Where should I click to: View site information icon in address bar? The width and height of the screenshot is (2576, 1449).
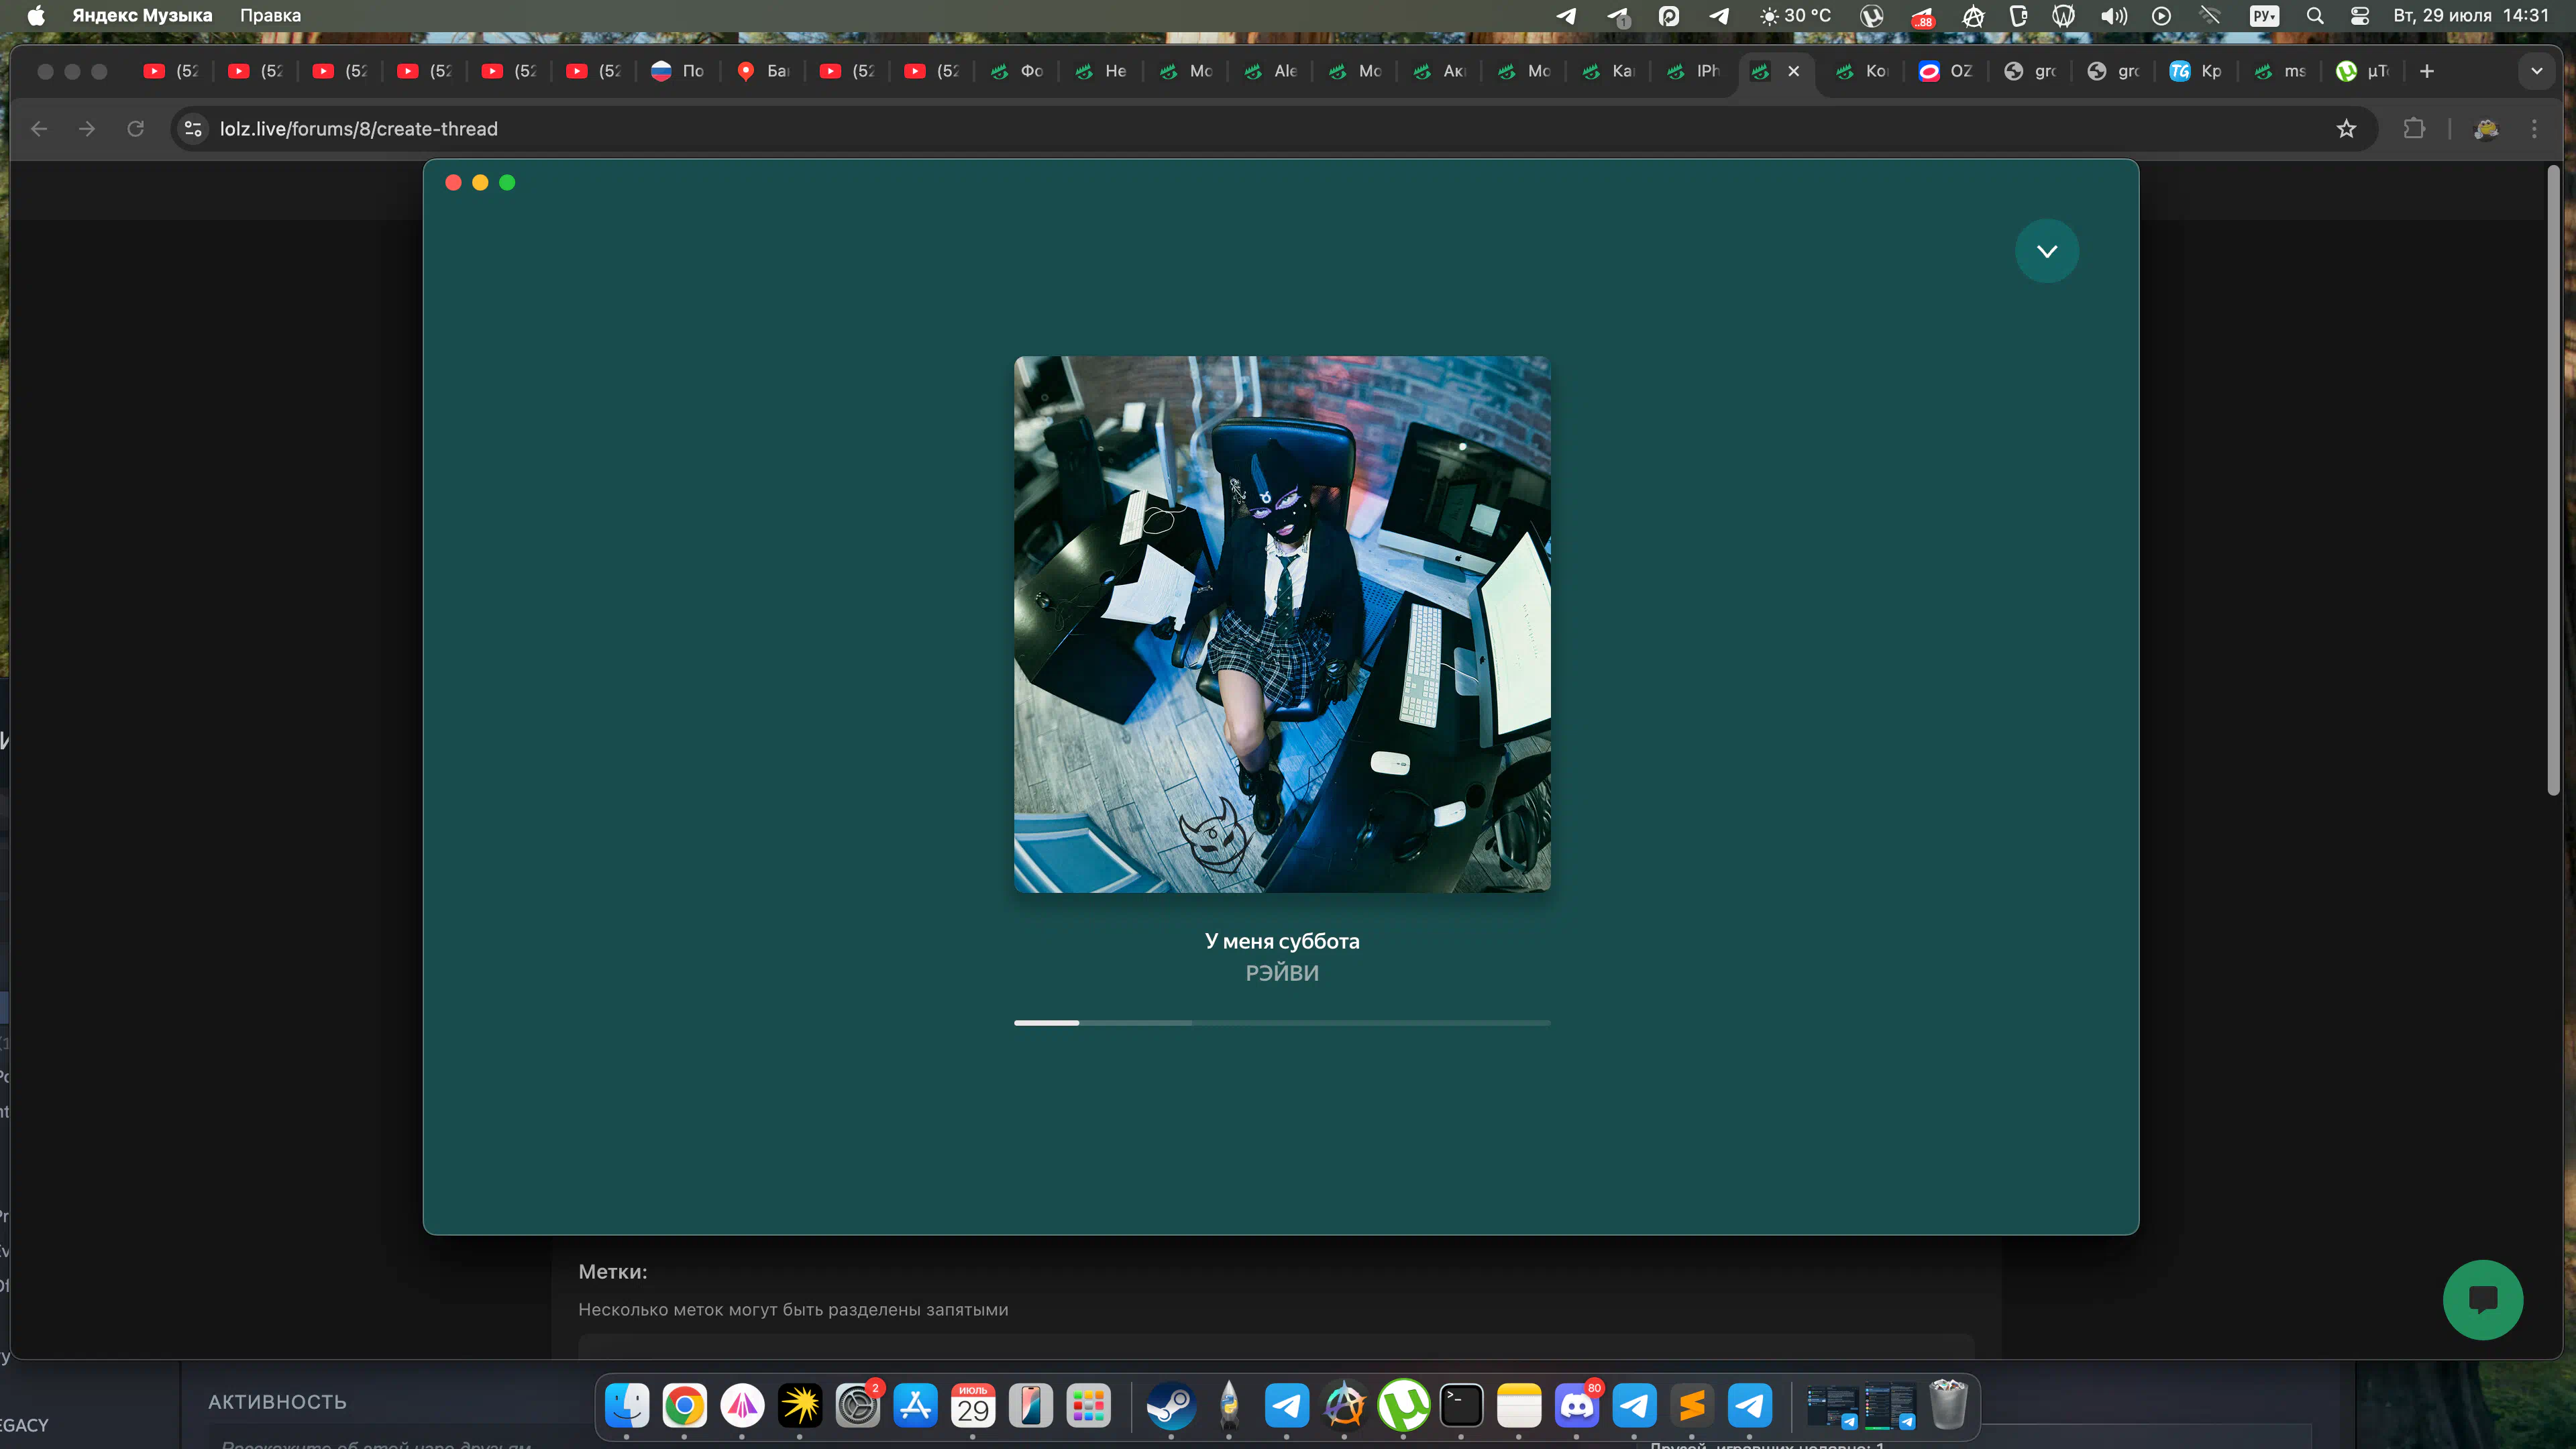click(x=194, y=128)
